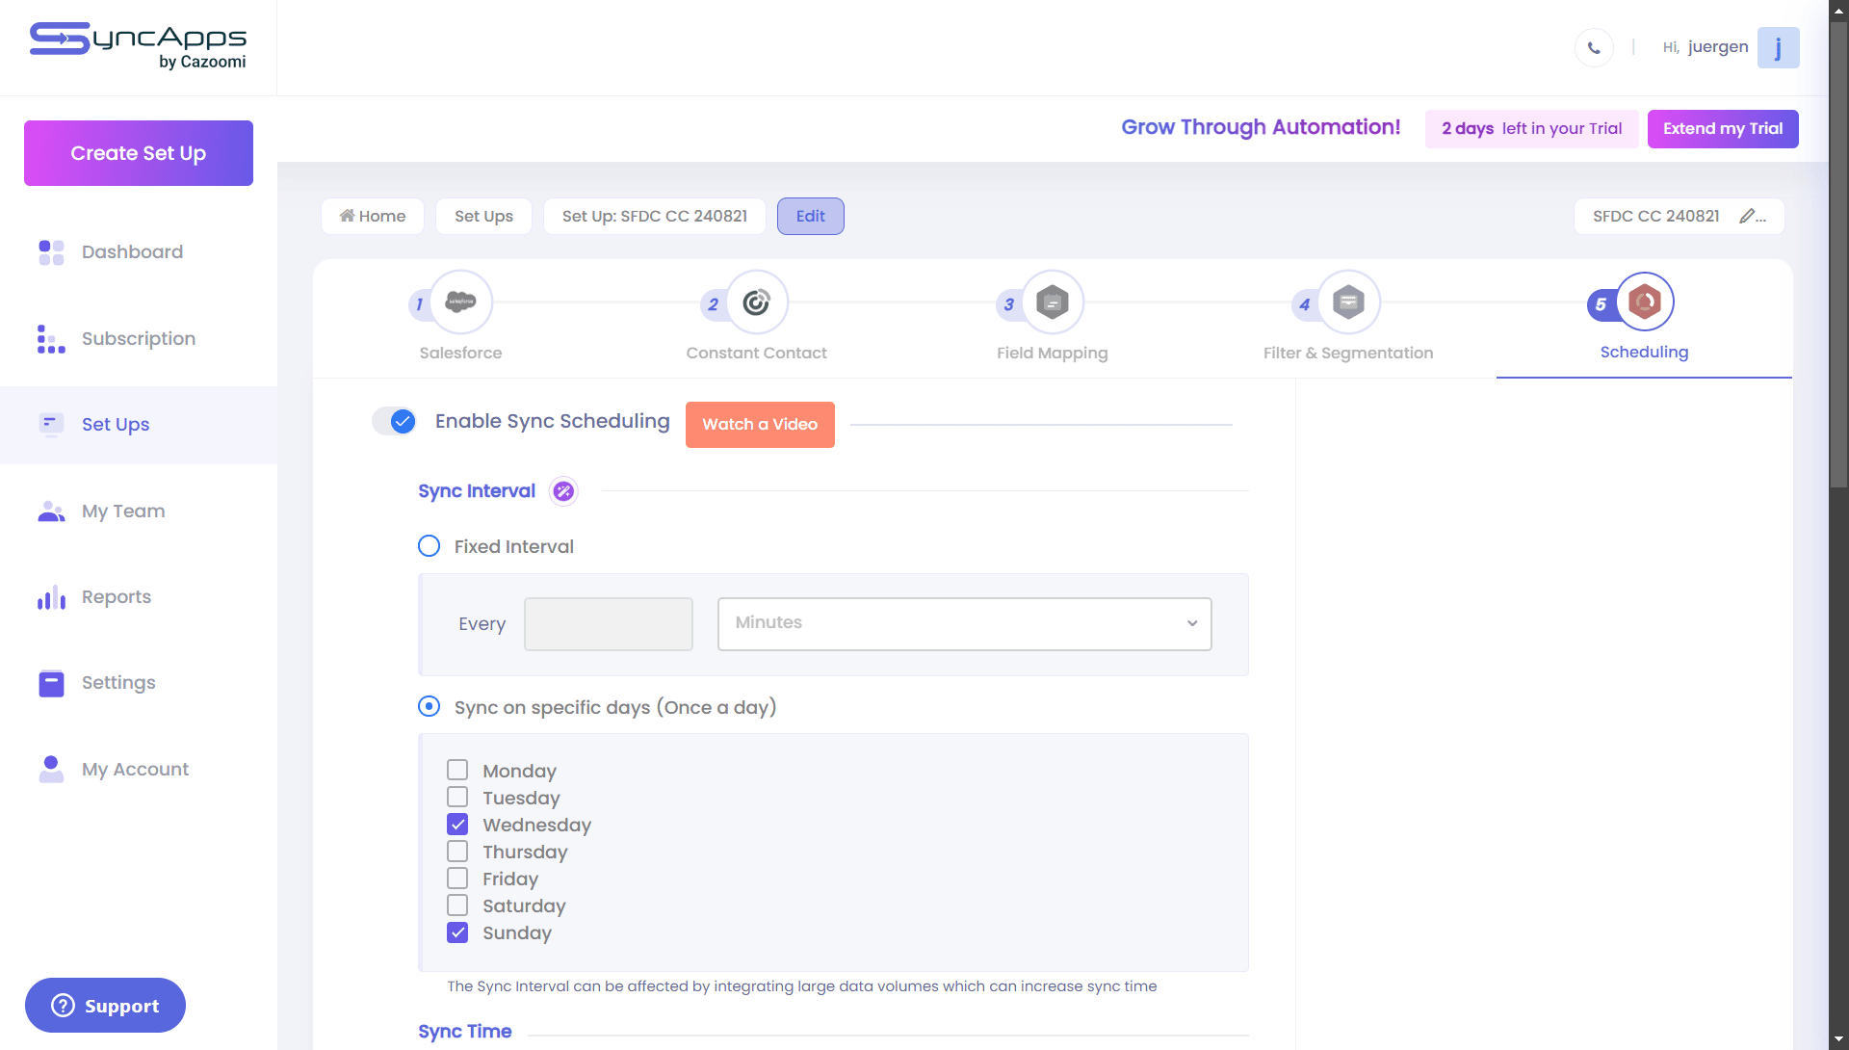Click the Every interval number field

click(608, 624)
